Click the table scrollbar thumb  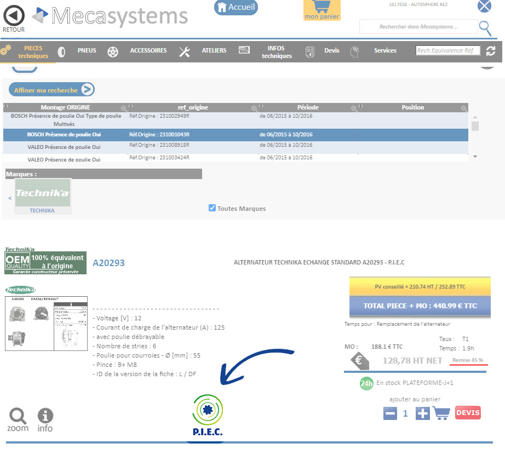[475, 126]
